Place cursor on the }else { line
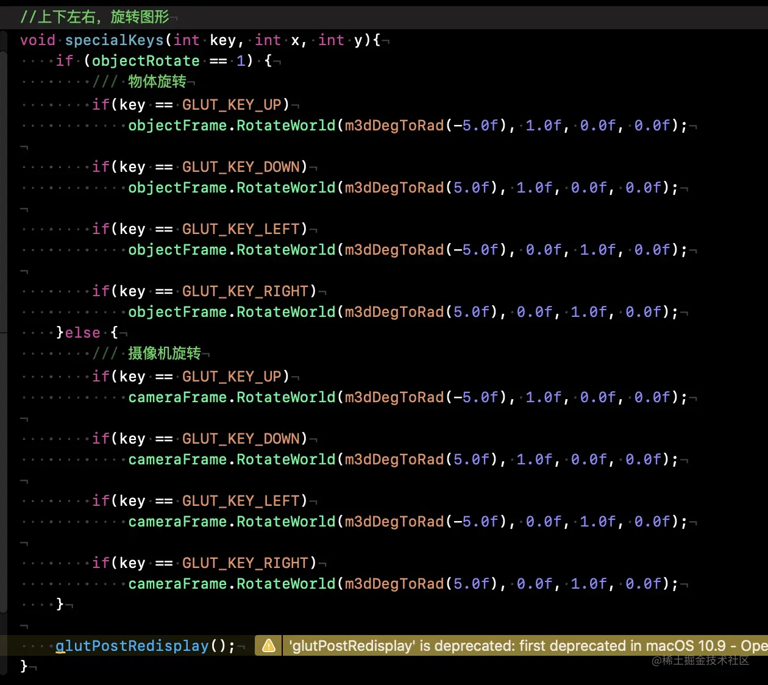Screen dimensions: 768x685 pyautogui.click(x=87, y=333)
